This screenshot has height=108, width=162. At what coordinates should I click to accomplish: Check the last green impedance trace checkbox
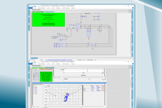pos(34,94)
